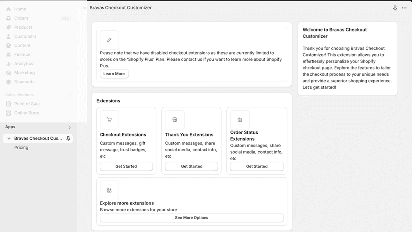Click the Bravas app icon in the sidebar
412x232 pixels.
pos(9,138)
